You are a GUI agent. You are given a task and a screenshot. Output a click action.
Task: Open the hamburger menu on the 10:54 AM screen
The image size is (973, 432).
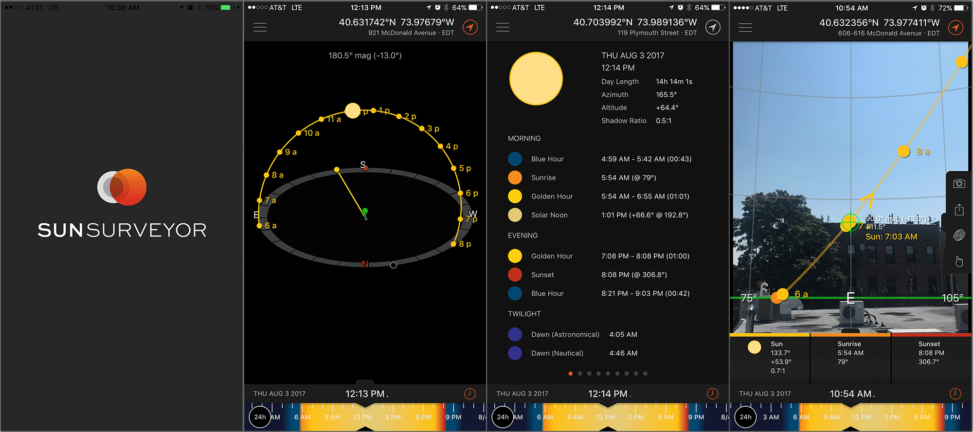(745, 27)
